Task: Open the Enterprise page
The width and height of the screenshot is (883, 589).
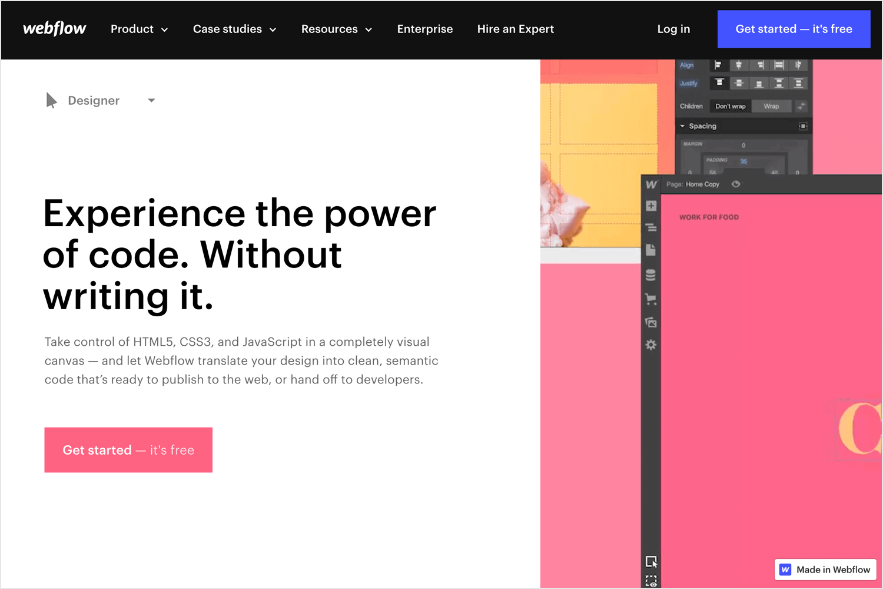Action: [x=425, y=29]
